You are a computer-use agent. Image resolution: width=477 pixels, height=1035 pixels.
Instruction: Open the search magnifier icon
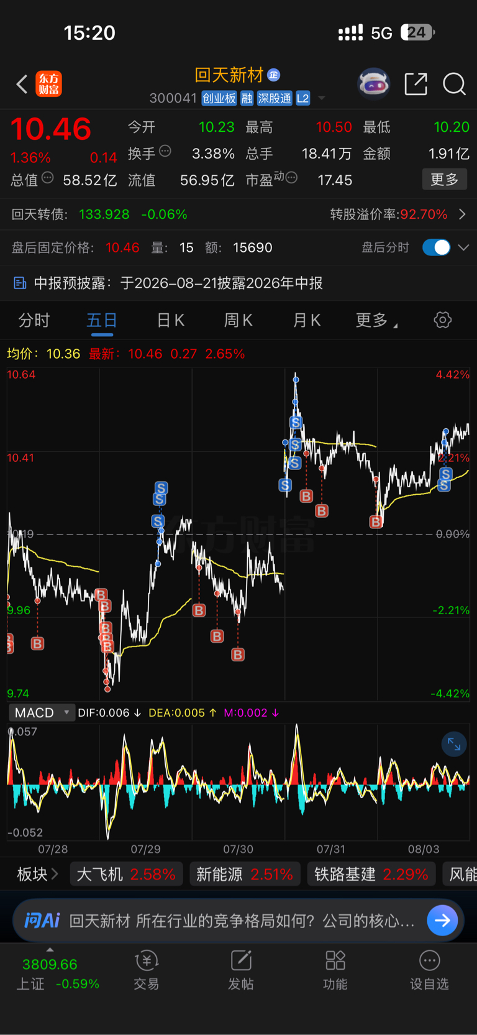[x=454, y=84]
